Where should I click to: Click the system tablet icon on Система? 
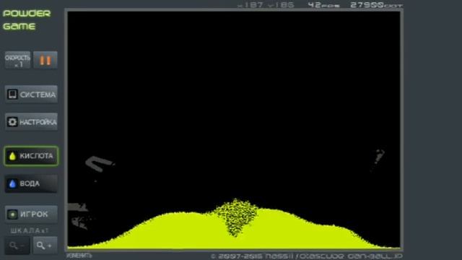coord(12,95)
